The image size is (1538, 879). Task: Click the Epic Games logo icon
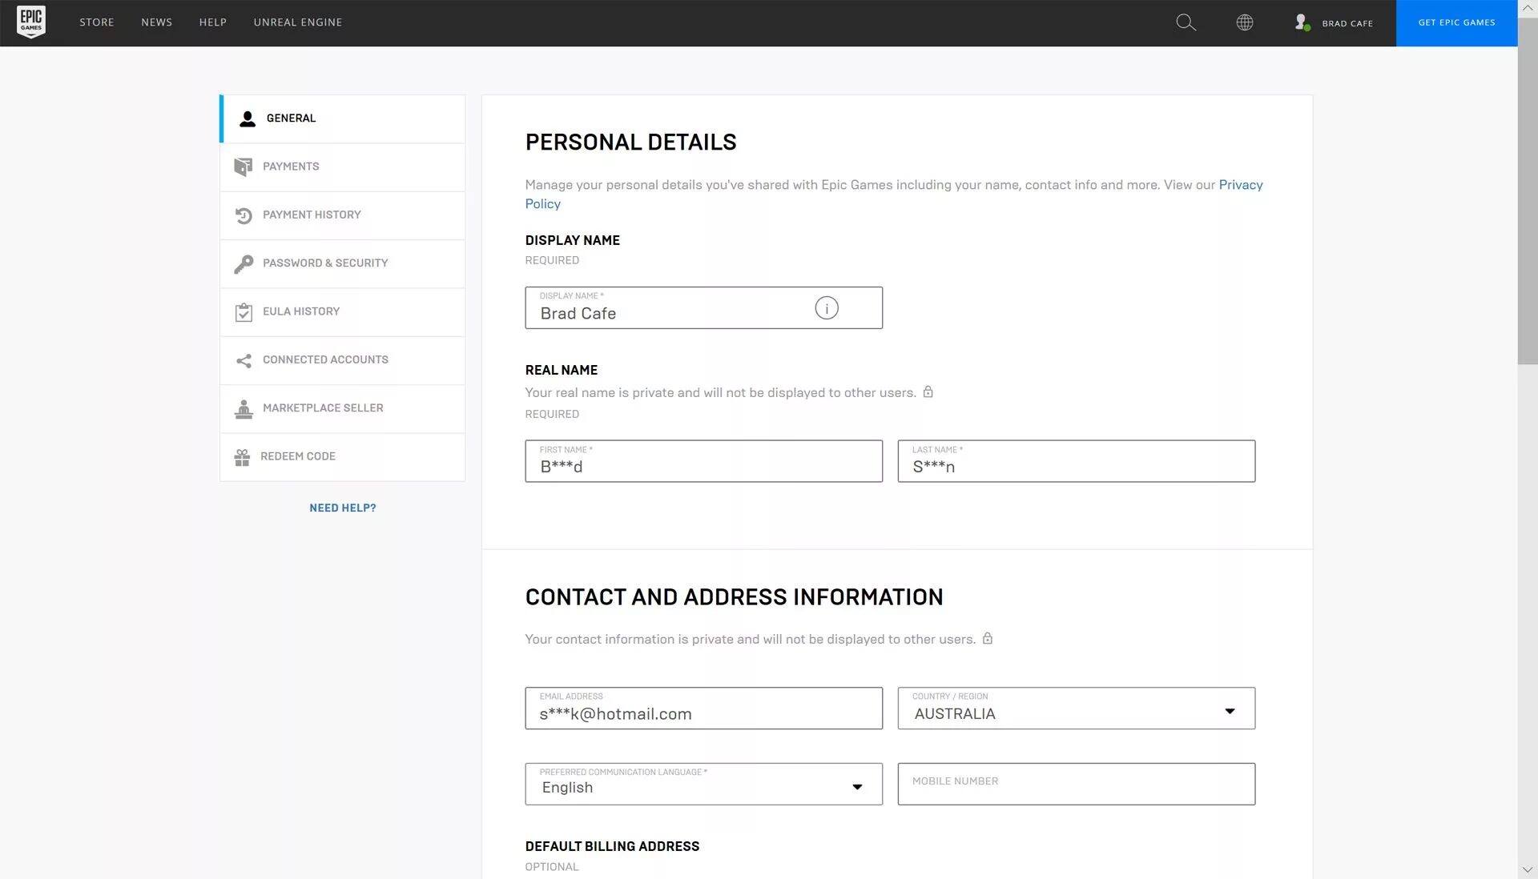point(32,21)
